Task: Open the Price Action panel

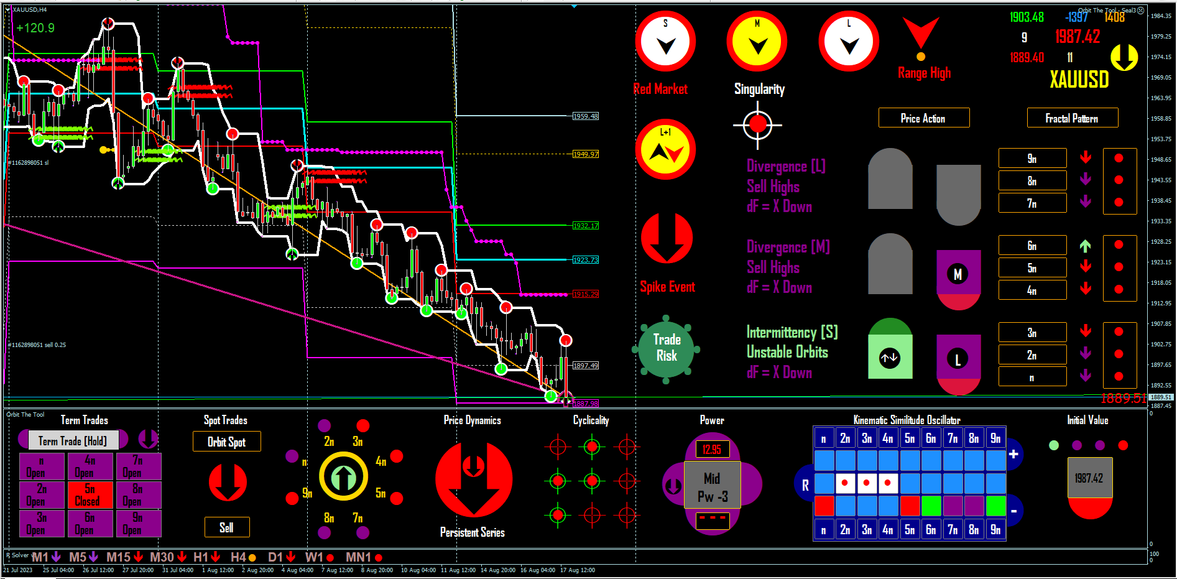Action: (923, 118)
